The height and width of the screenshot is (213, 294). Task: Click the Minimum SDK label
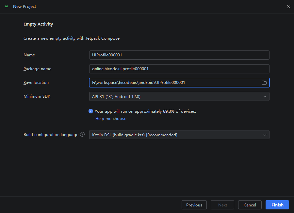pos(37,96)
